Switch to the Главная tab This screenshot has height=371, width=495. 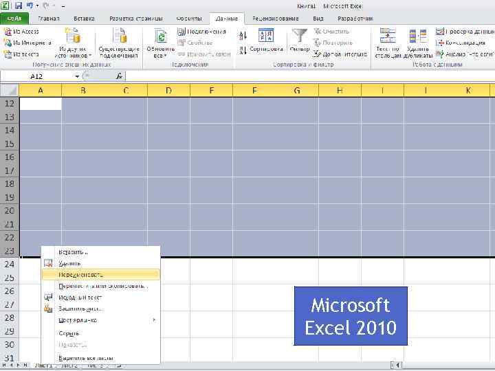click(x=49, y=19)
